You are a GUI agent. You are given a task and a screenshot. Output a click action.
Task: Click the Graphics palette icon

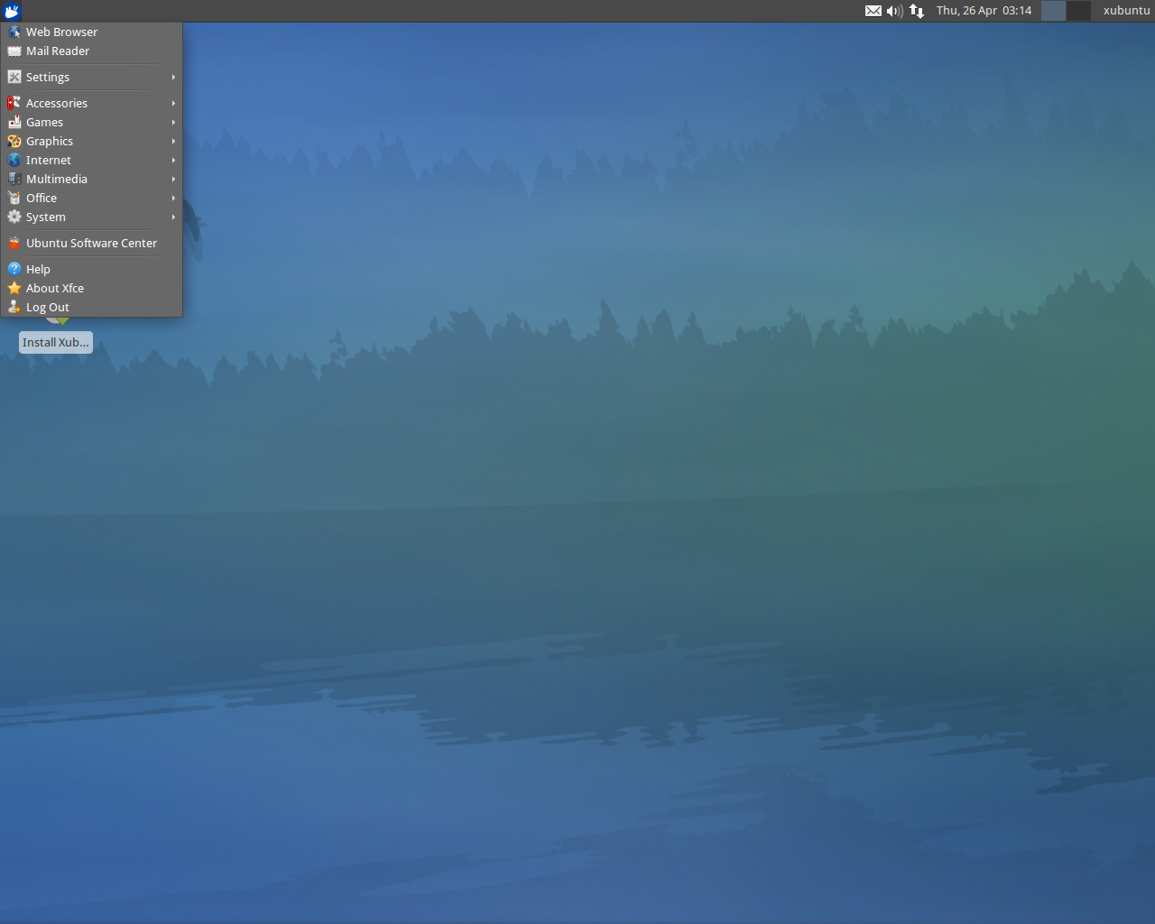pyautogui.click(x=14, y=141)
